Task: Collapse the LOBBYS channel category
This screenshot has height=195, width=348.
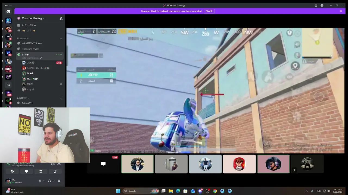Action: (x=23, y=98)
